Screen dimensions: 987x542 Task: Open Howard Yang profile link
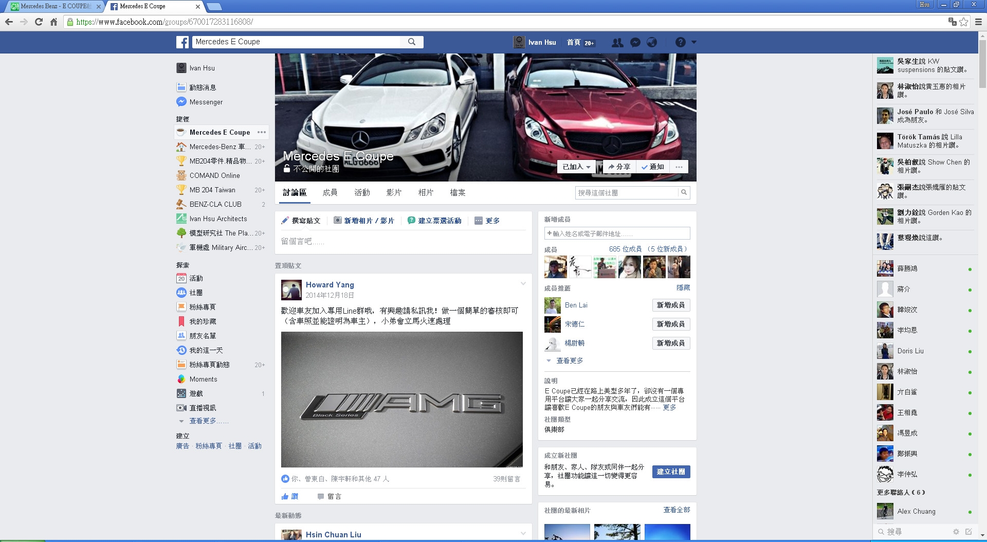(x=330, y=285)
